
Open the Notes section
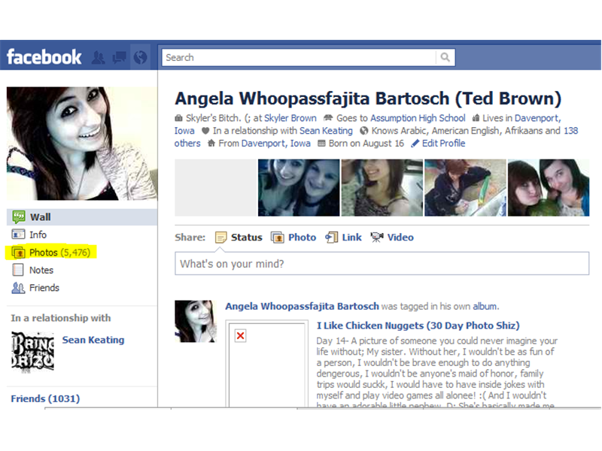coord(41,270)
